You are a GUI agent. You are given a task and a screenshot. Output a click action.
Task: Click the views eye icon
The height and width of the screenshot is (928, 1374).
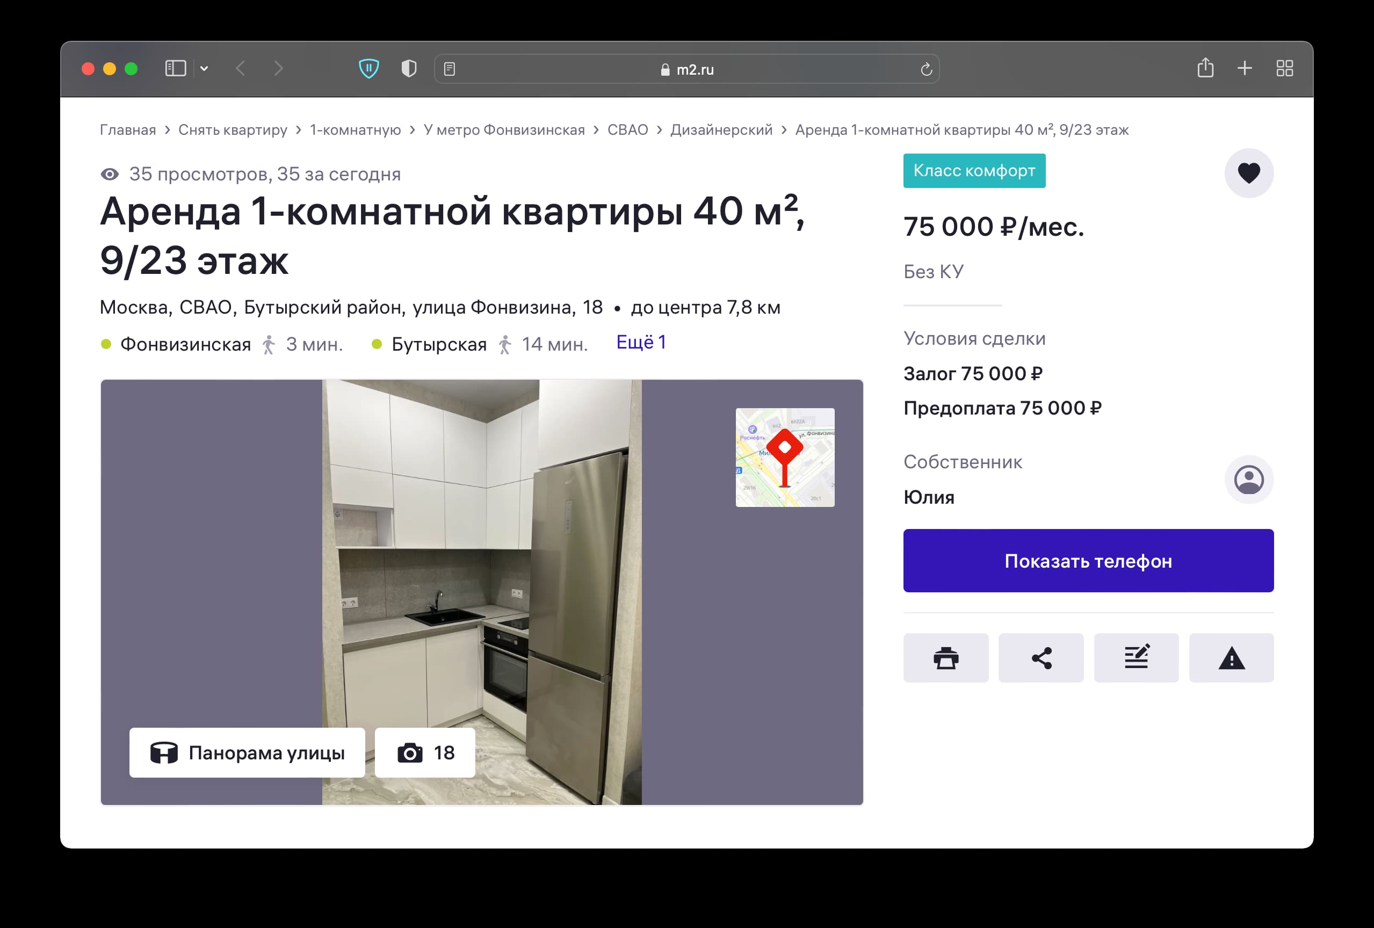click(x=110, y=175)
